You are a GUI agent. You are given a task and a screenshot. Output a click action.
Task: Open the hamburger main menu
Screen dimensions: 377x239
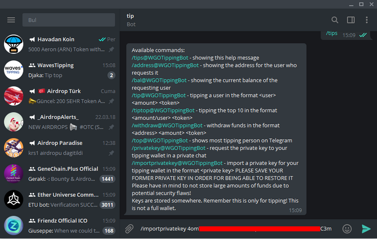[11, 20]
